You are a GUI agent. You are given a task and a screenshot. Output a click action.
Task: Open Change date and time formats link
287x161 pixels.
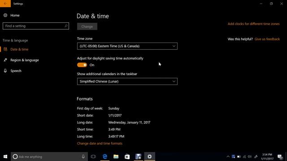100,144
